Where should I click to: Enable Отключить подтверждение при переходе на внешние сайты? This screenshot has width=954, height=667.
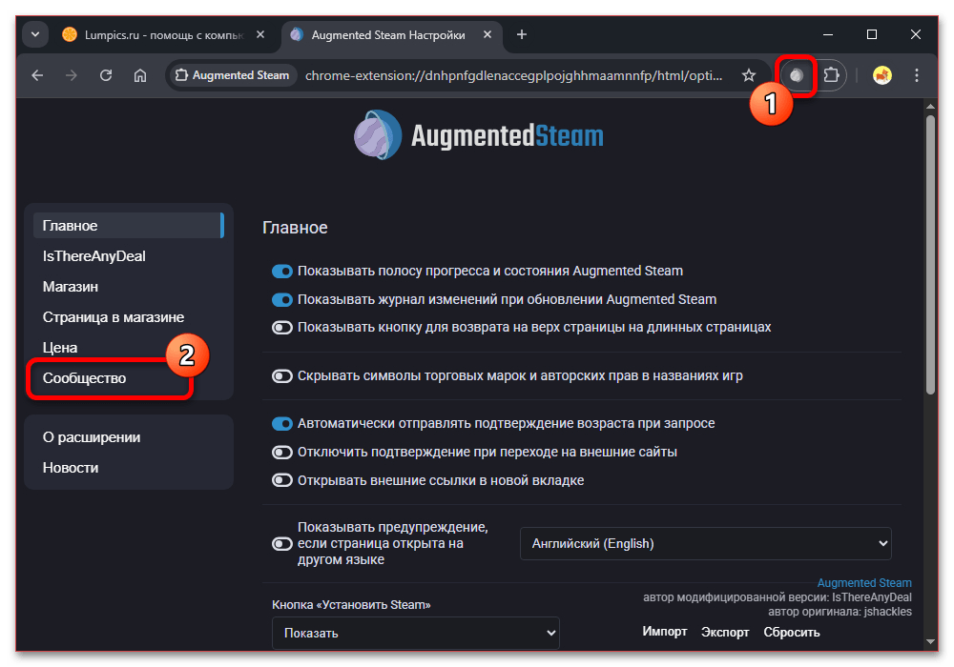[282, 452]
